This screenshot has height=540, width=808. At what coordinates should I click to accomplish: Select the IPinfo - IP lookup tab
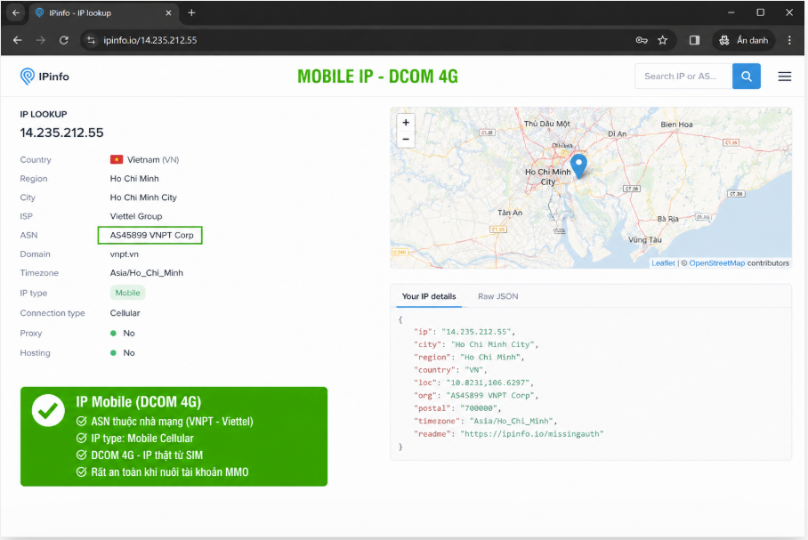click(x=102, y=12)
